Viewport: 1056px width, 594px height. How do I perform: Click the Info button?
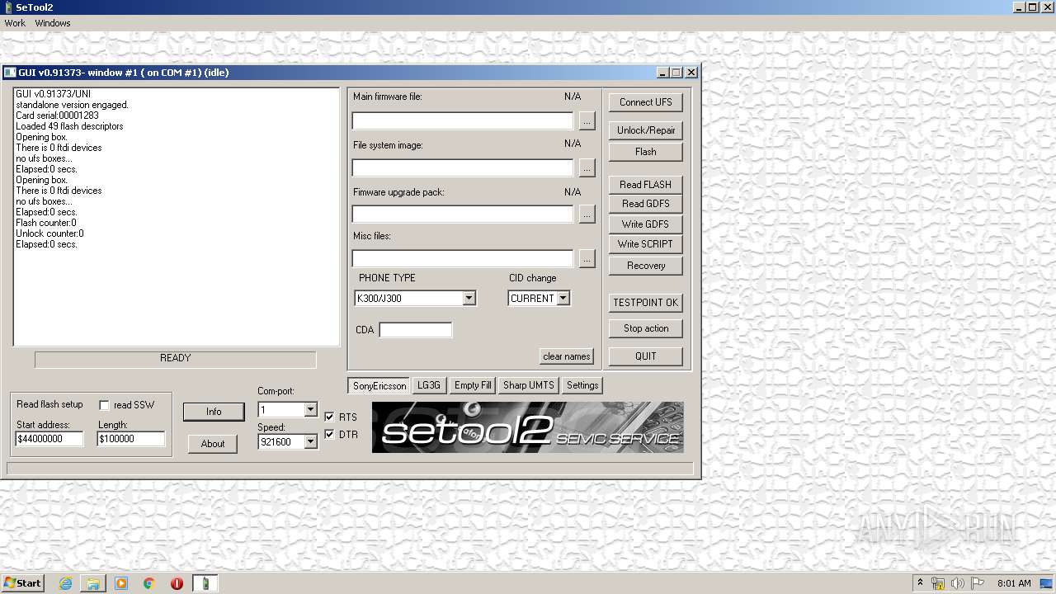pos(214,412)
